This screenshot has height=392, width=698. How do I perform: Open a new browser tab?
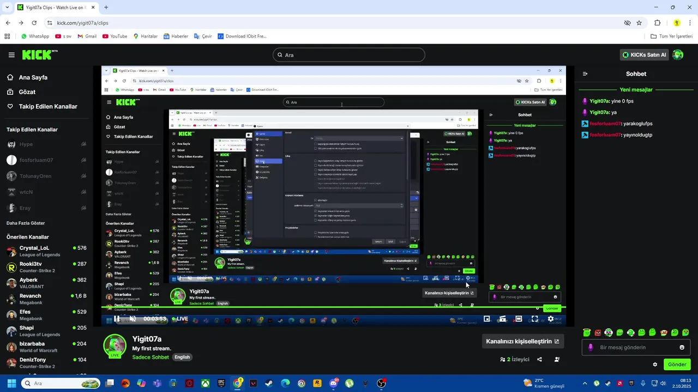106,8
